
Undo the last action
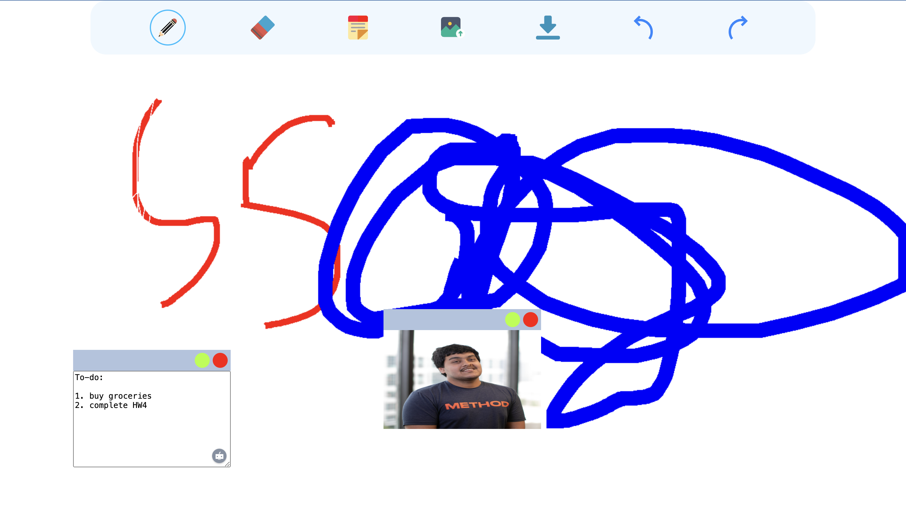(x=643, y=28)
